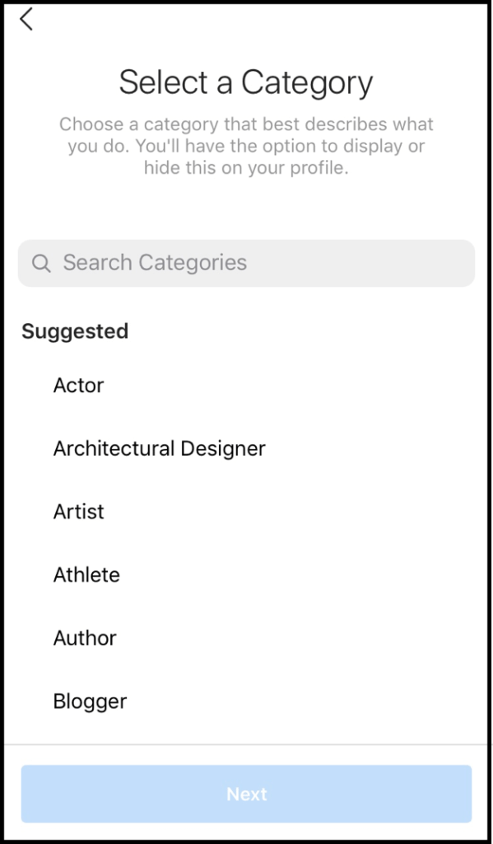The width and height of the screenshot is (493, 844).
Task: Proceed with Next at the bottom
Action: [246, 794]
